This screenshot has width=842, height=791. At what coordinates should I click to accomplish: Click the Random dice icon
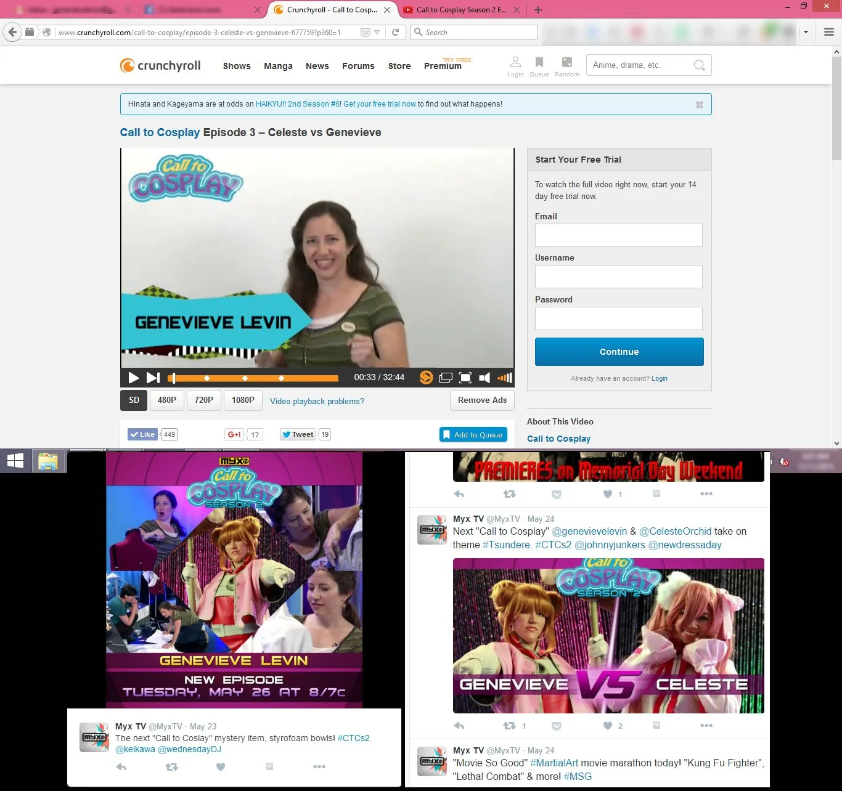[x=566, y=66]
